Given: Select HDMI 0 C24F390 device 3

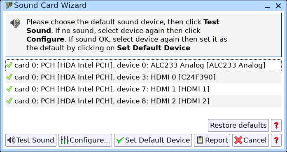Looking at the screenshot, I should [x=143, y=77].
